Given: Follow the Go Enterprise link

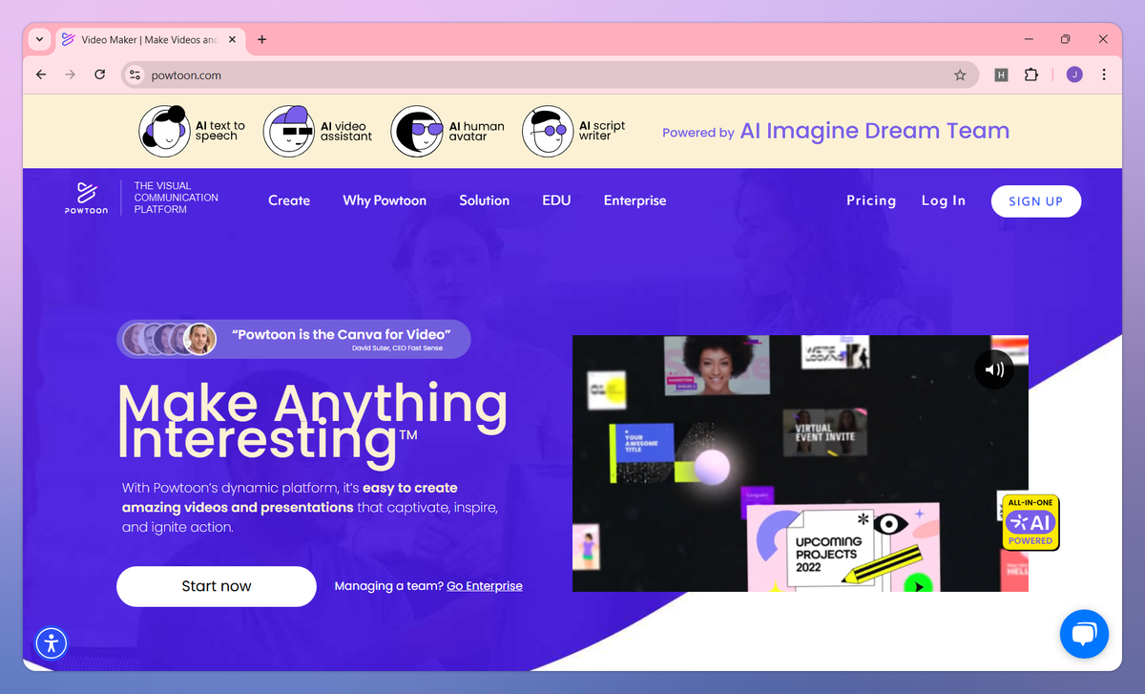Looking at the screenshot, I should pyautogui.click(x=485, y=585).
